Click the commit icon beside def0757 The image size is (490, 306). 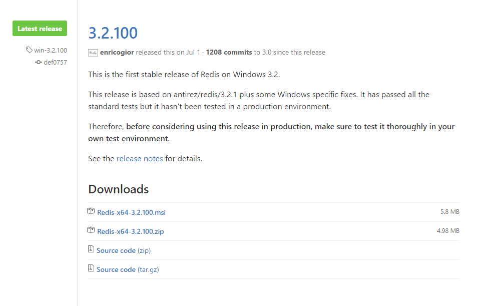click(x=39, y=62)
